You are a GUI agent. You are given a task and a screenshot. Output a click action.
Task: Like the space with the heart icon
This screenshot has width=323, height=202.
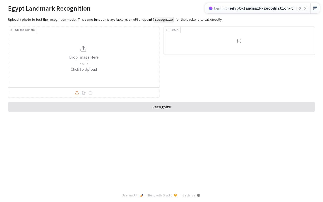tap(299, 8)
